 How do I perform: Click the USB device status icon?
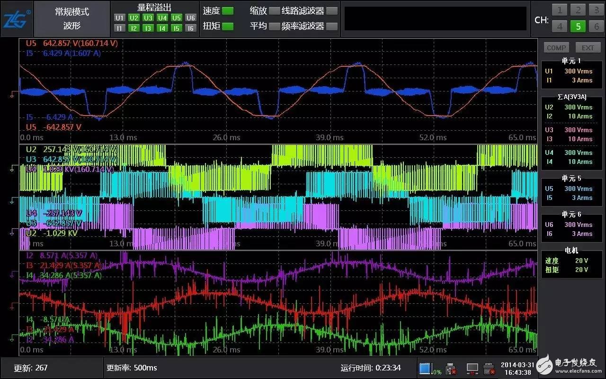coord(451,368)
